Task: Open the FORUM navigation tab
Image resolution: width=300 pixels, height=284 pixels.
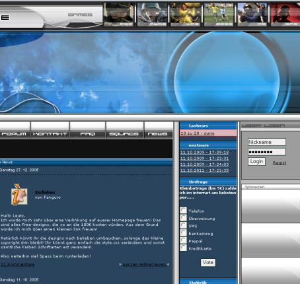Action: tap(14, 130)
